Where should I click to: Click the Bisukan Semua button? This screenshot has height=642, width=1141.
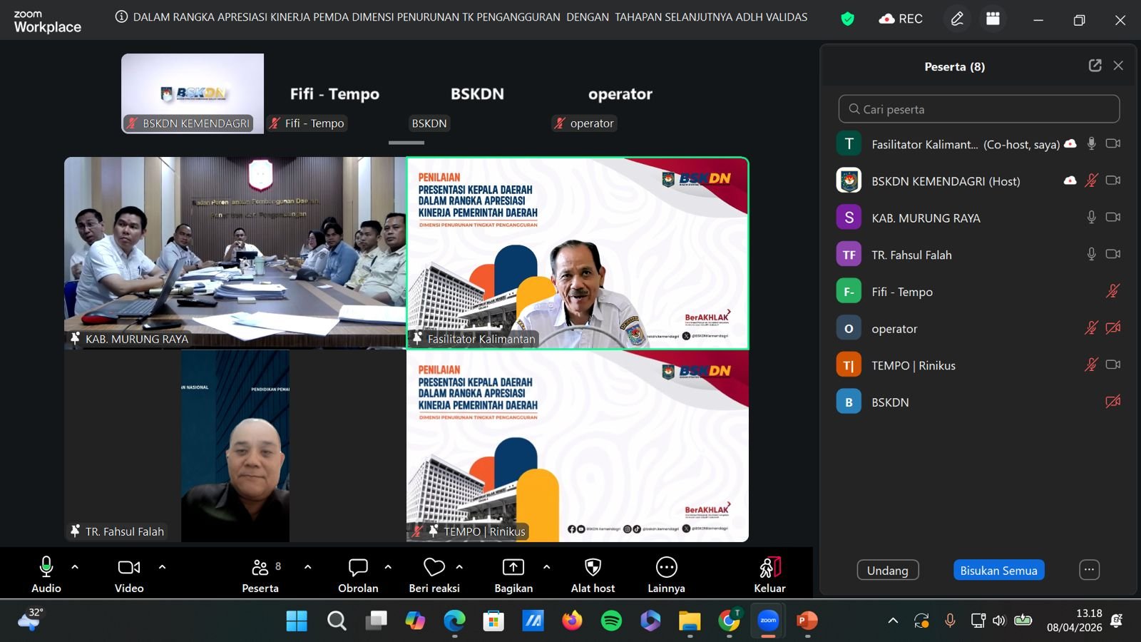click(998, 570)
